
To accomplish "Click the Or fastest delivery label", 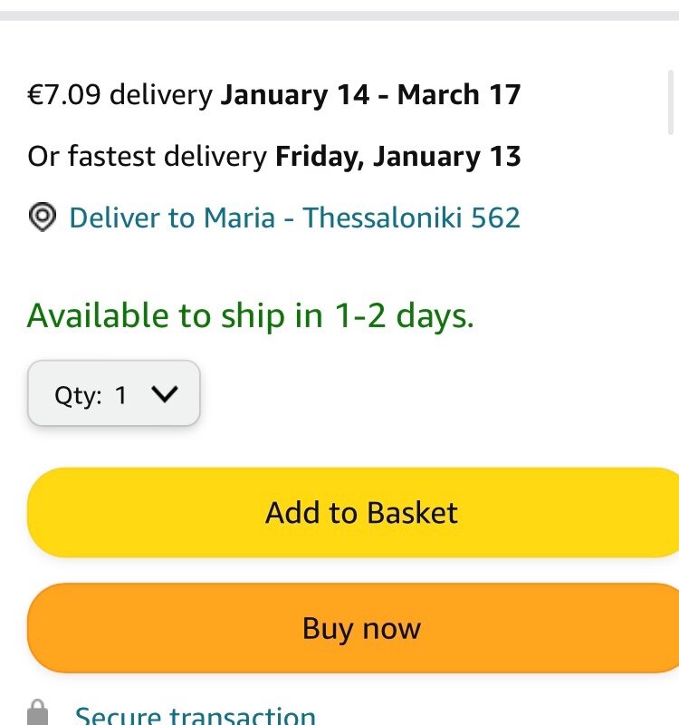I will click(148, 156).
